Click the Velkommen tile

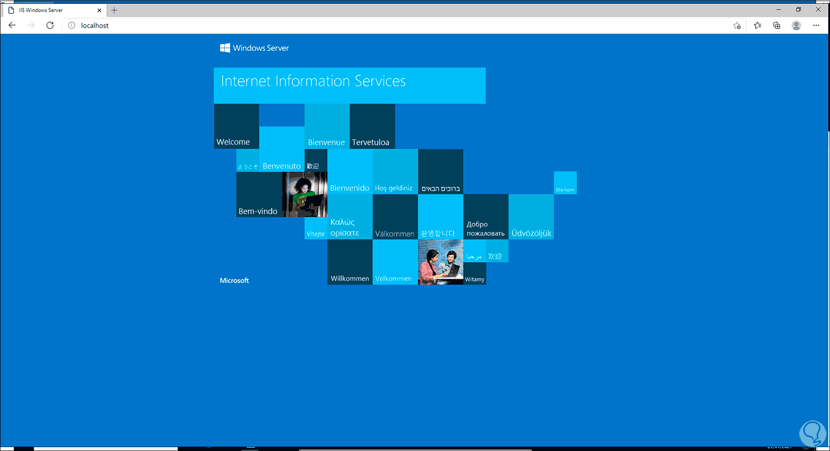click(395, 263)
